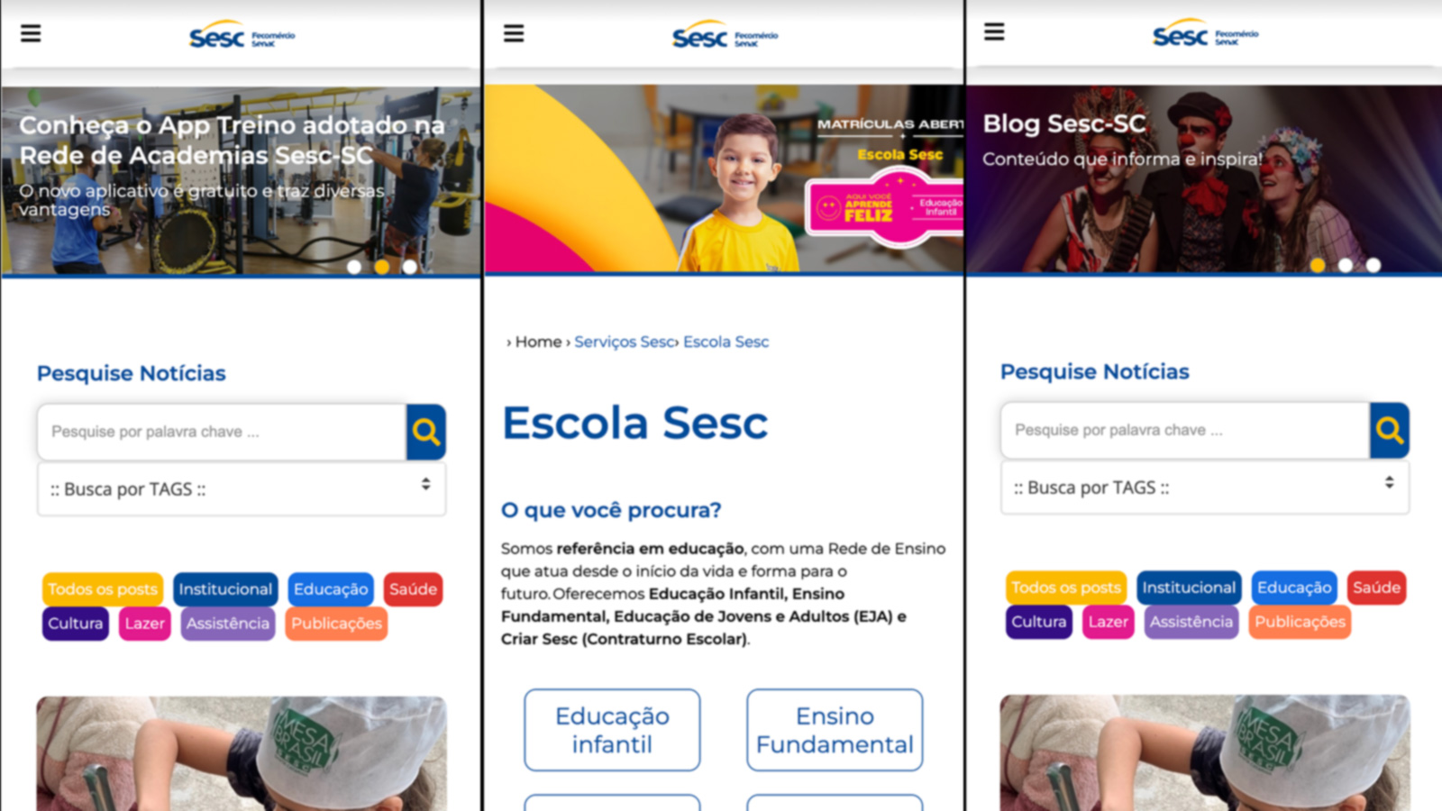Click the Sesc logo in the right panel
The image size is (1442, 811).
tap(1205, 34)
